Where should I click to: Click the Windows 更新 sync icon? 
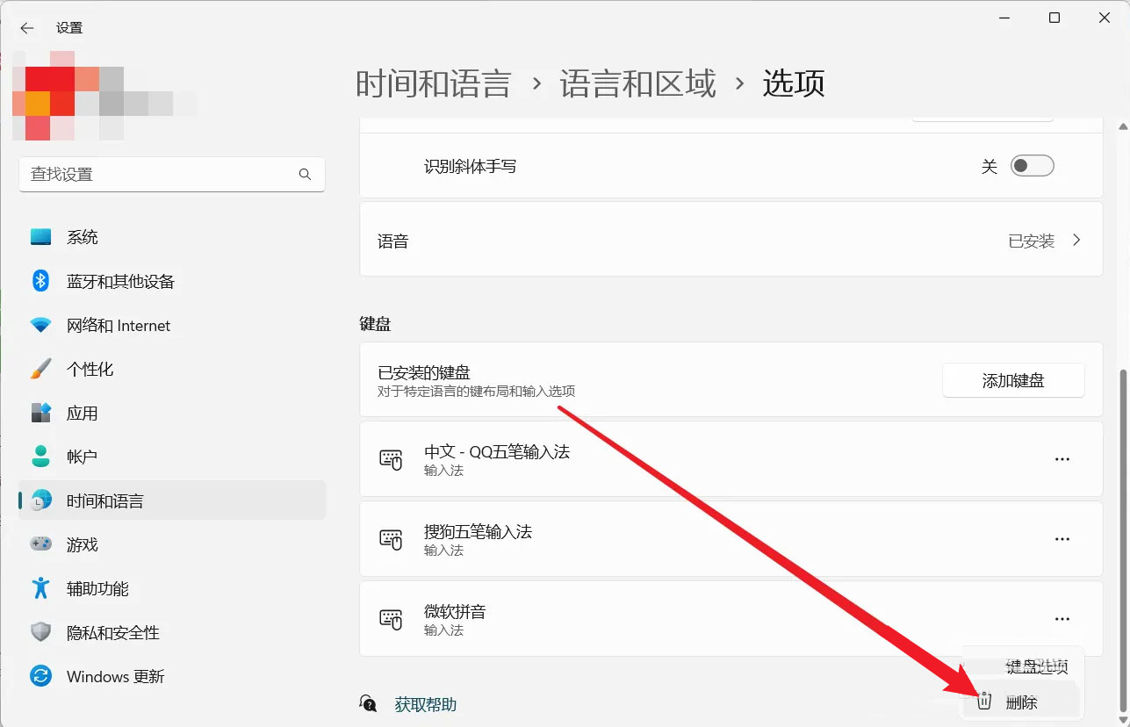click(x=41, y=676)
